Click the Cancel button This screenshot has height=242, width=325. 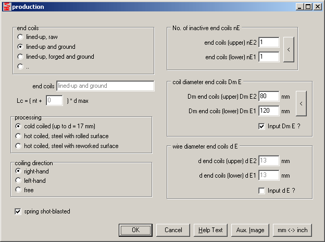[173, 230]
